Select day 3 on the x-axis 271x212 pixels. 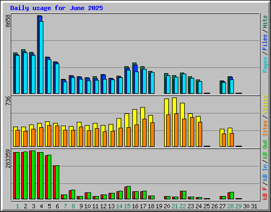33,206
